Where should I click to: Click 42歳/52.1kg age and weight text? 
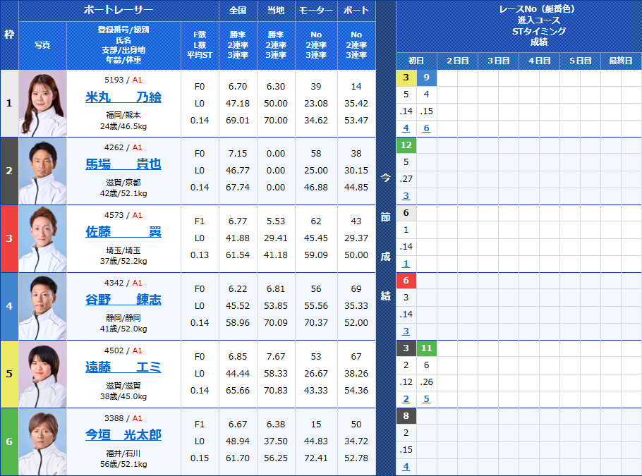coord(123,193)
